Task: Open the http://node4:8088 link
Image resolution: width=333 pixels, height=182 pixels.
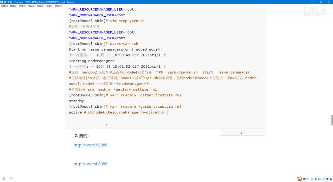Action: coord(91,164)
